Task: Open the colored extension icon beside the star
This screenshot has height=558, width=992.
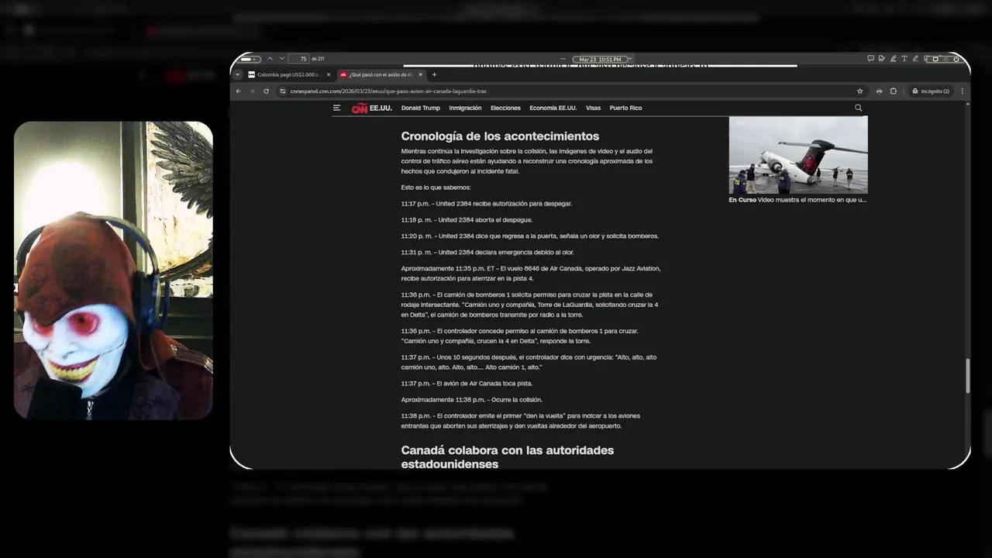Action: (x=879, y=91)
